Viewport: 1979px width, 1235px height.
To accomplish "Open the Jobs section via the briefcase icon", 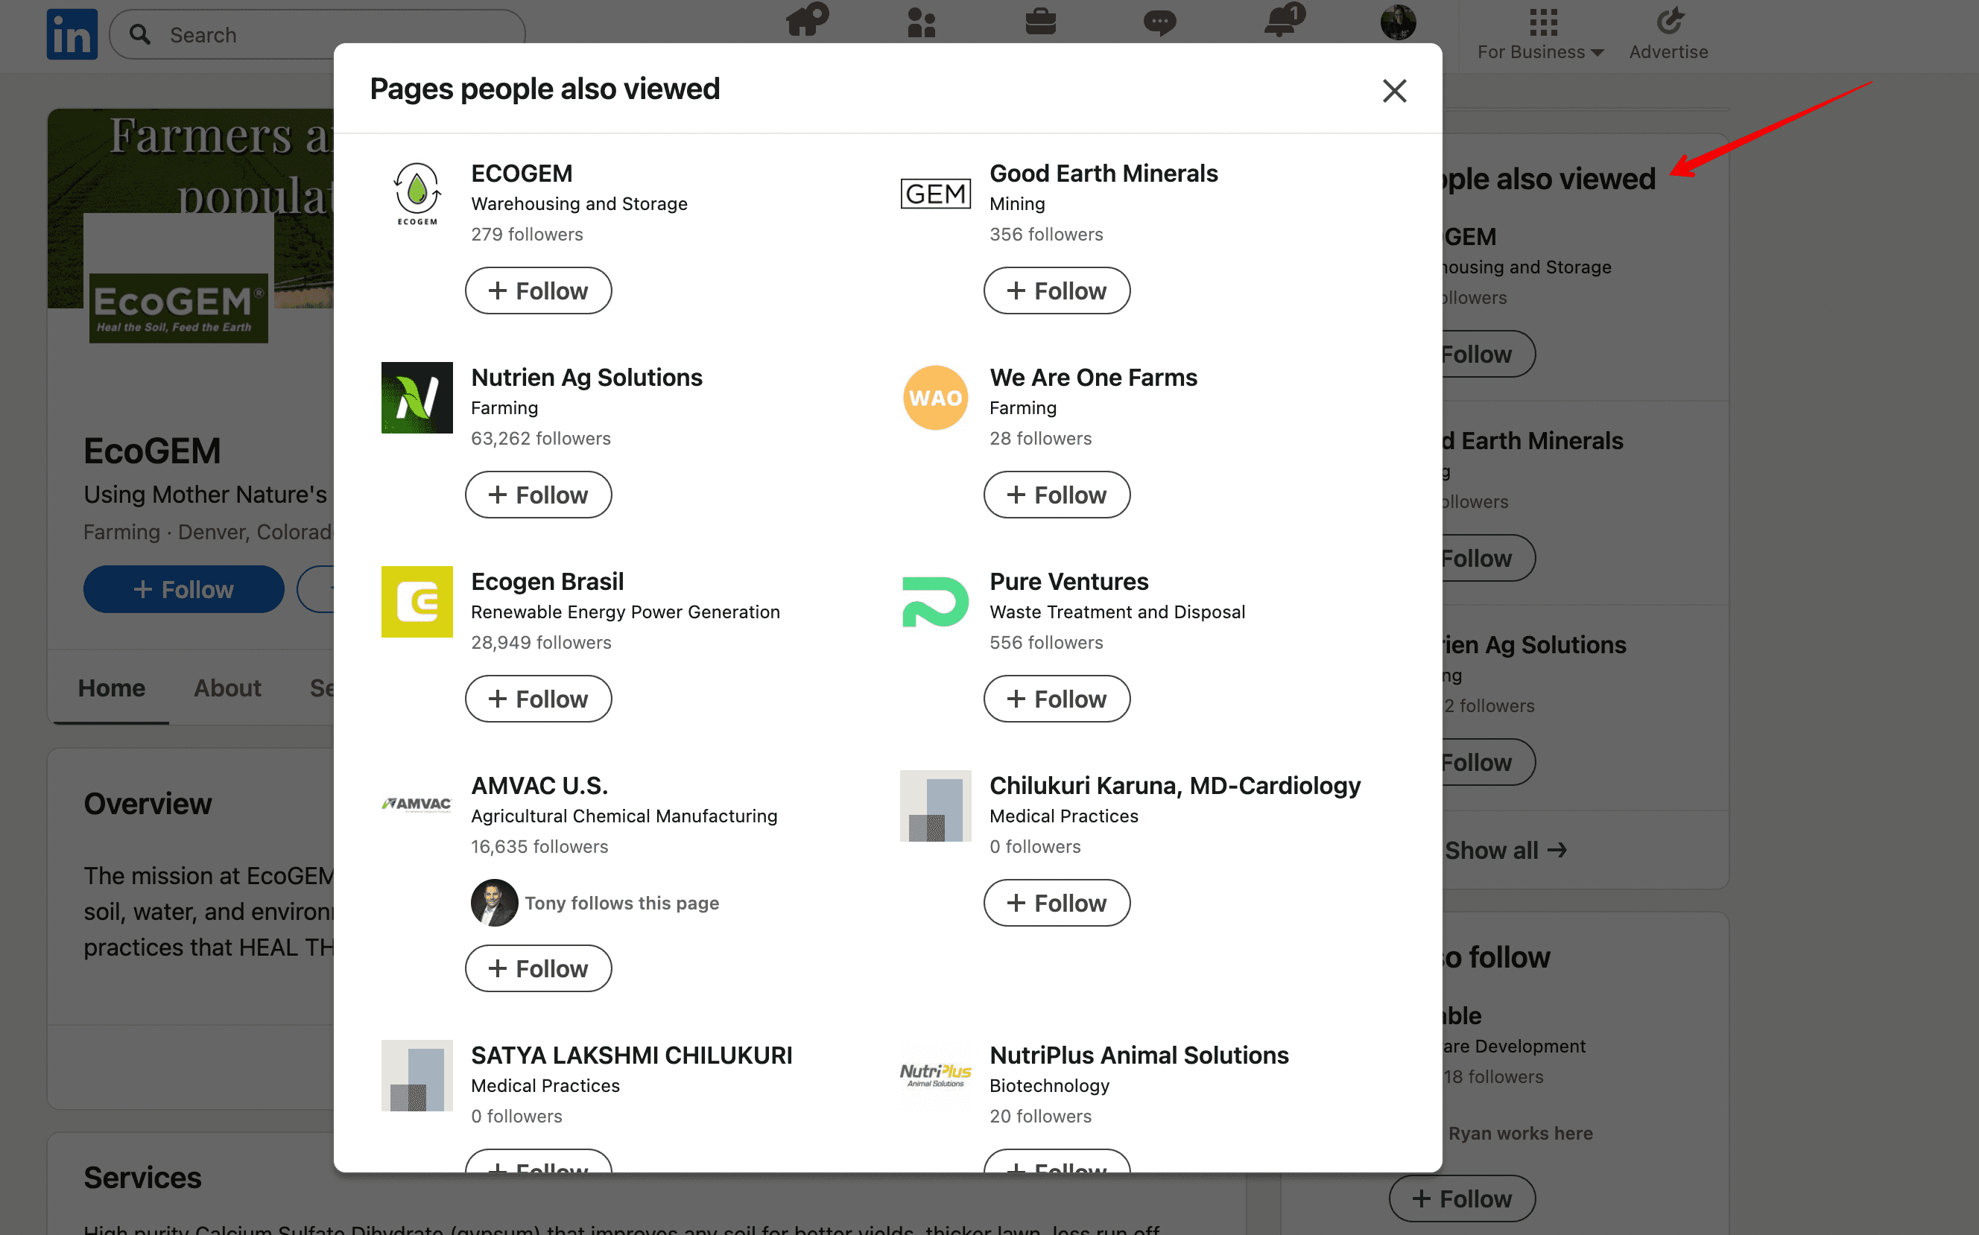I will point(1041,23).
